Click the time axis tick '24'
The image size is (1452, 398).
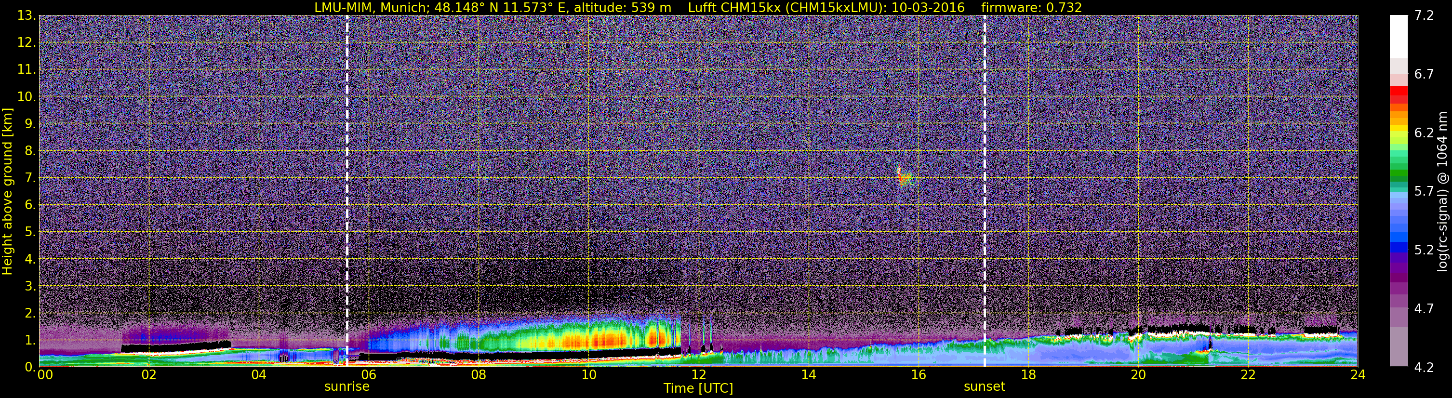pos(1358,375)
